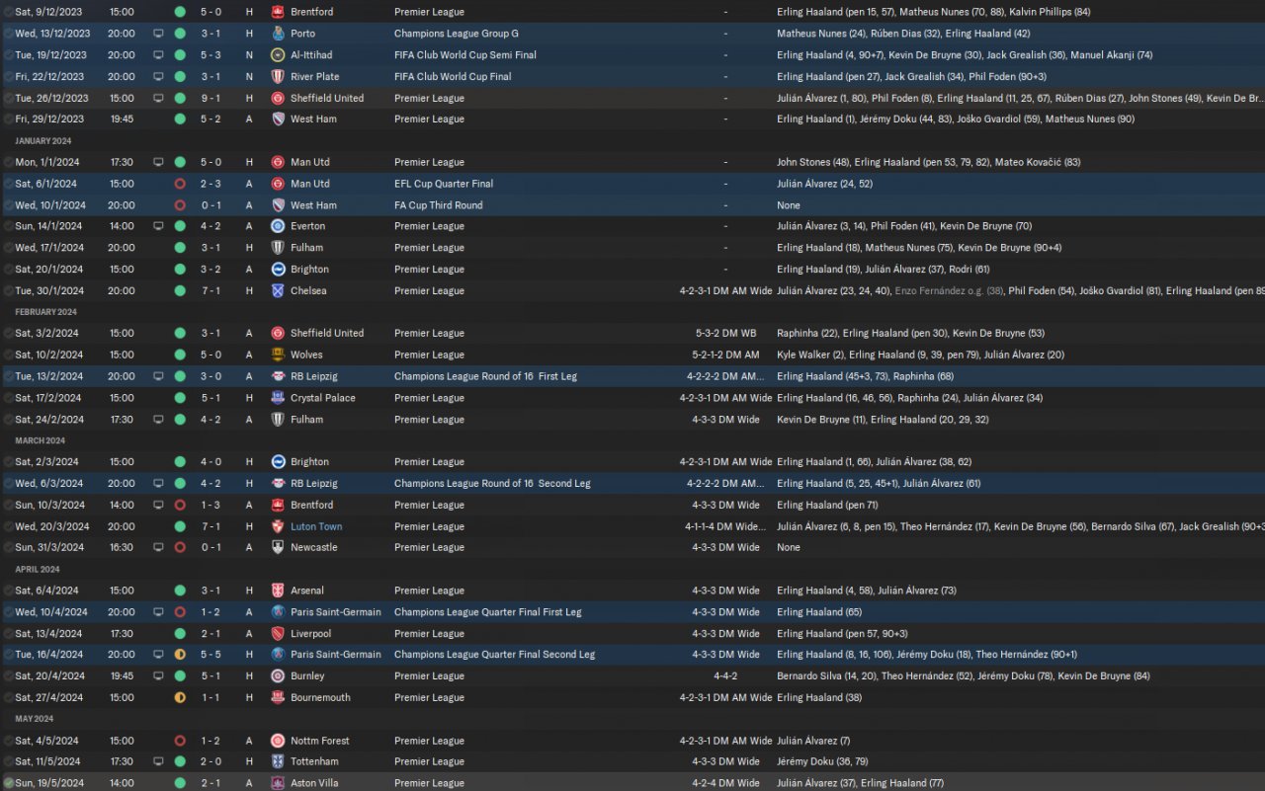Click the 4-4-2 formation on the Burnley row

click(x=725, y=676)
